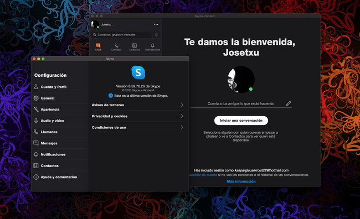Click Iniciar una conversación button
The height and width of the screenshot is (219, 360).
pos(241,121)
